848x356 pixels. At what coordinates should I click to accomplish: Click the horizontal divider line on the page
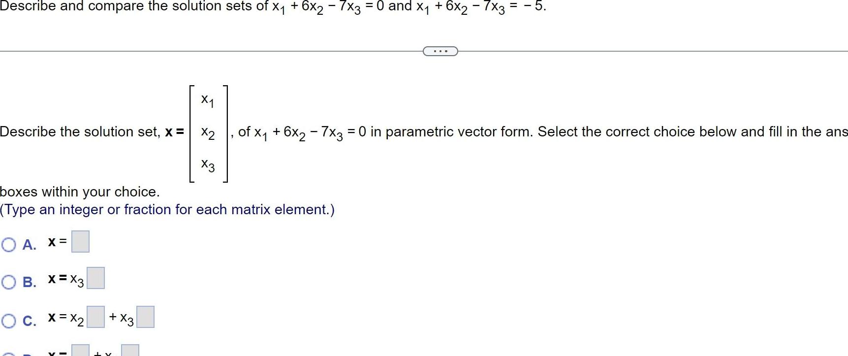coord(197,51)
